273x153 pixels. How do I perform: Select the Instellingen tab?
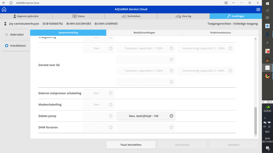click(236, 16)
